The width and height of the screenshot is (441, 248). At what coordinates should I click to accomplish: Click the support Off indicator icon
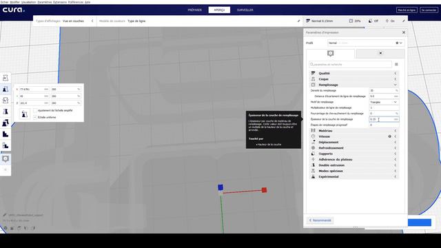[371, 21]
